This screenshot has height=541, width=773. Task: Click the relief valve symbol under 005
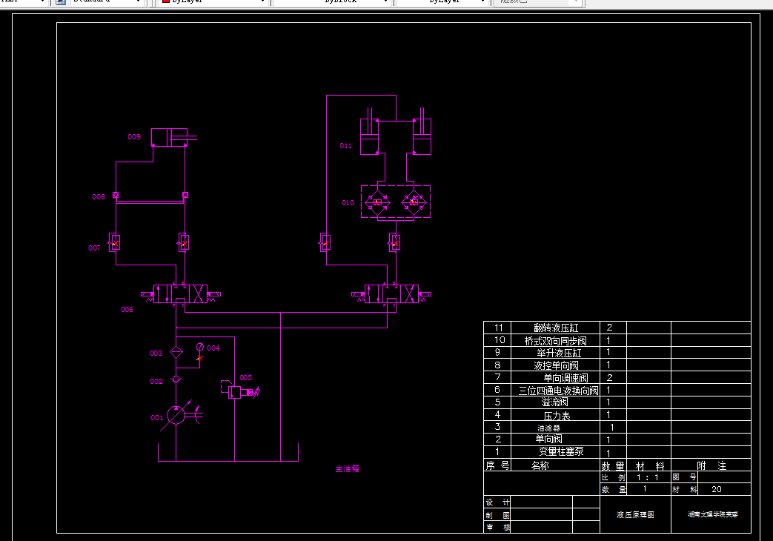click(x=235, y=392)
